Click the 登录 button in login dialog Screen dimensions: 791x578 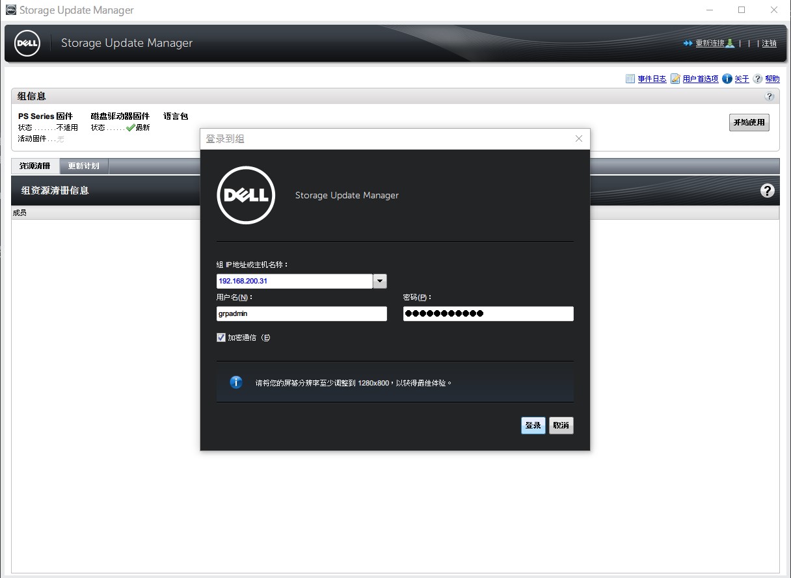(x=533, y=425)
